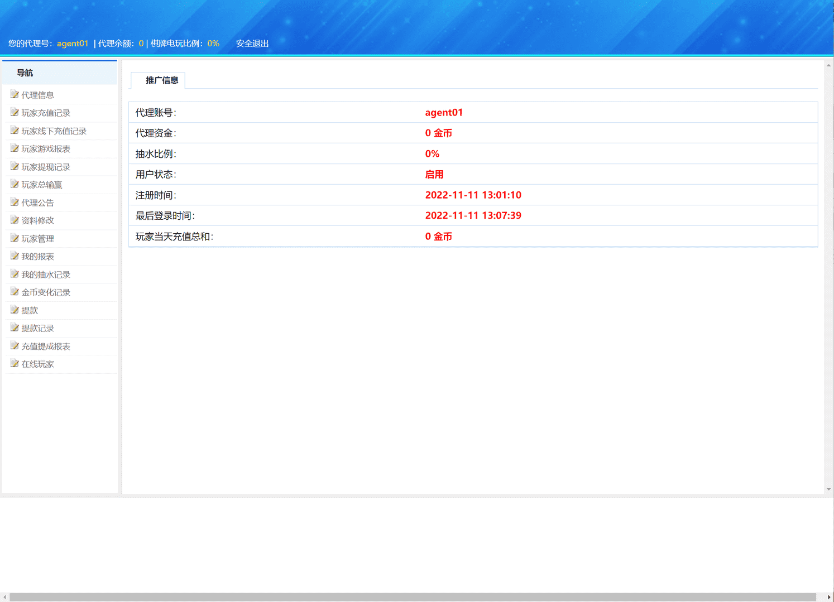Click the edit icon beside 玩家总输赢
Screen dimensions: 834x602
click(15, 184)
